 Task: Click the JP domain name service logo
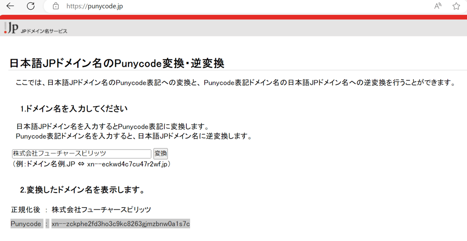(x=11, y=28)
